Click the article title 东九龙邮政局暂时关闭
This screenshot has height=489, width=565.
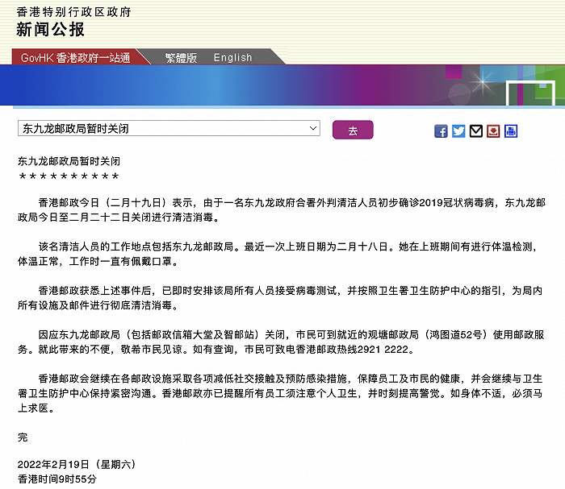point(69,161)
